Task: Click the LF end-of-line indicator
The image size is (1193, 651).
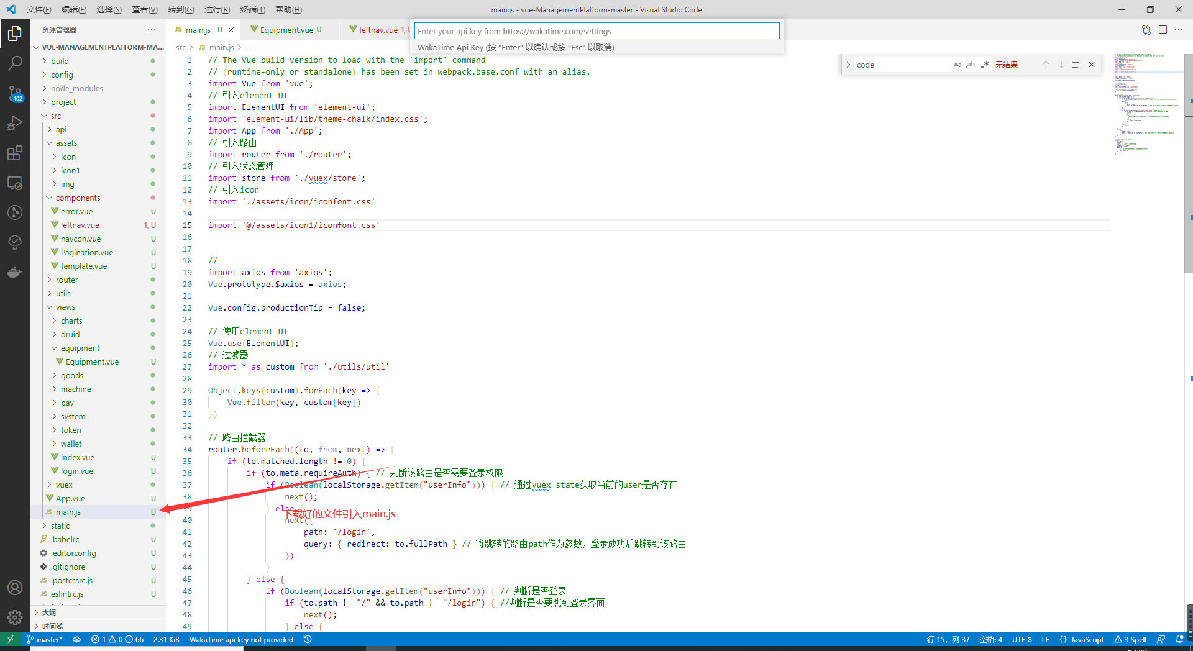Action: (1045, 639)
